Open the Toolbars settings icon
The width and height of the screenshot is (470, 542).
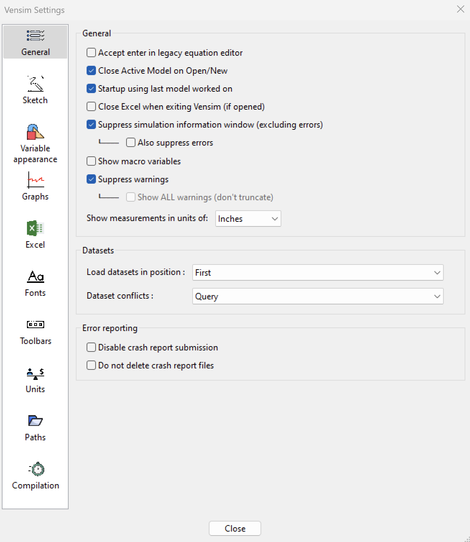[x=35, y=325]
